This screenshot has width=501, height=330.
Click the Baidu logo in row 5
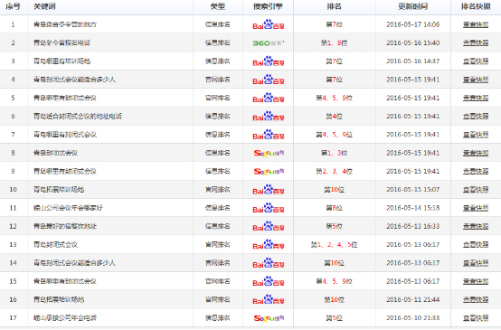268,98
